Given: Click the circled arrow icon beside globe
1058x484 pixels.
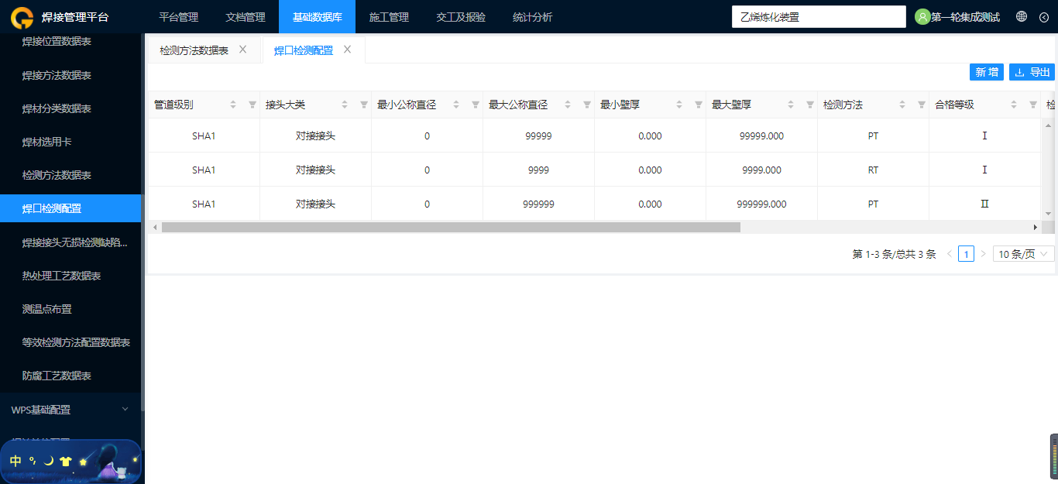Looking at the screenshot, I should (1043, 17).
